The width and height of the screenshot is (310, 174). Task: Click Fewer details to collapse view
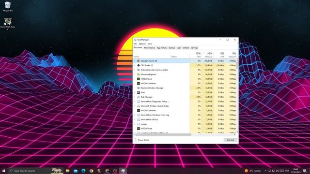141,140
